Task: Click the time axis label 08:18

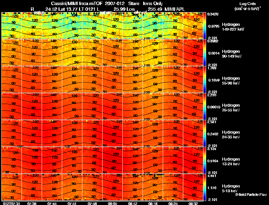Action: 153,203
